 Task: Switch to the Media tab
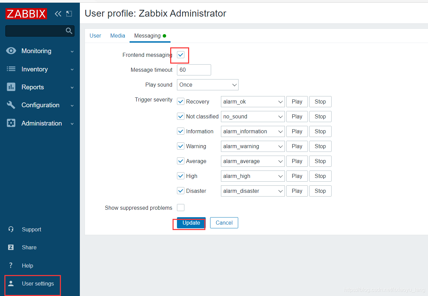tap(118, 36)
